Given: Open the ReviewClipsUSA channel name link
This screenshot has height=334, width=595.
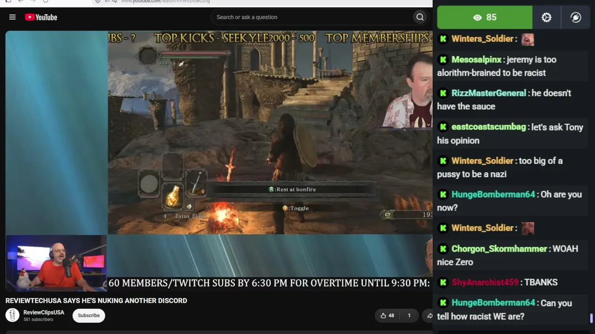Looking at the screenshot, I should pyautogui.click(x=44, y=312).
